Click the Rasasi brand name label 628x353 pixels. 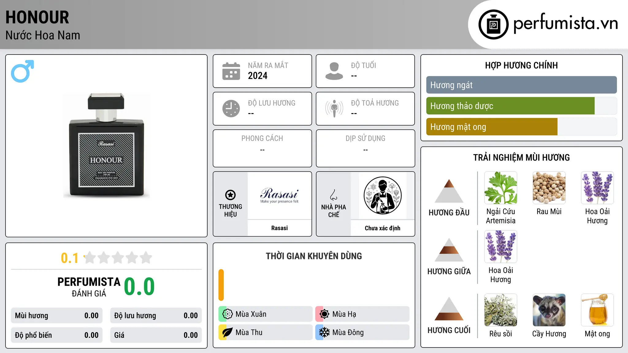(279, 228)
